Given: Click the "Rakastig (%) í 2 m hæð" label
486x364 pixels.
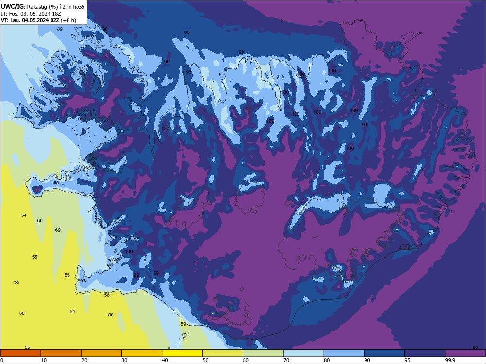Looking at the screenshot, I should click(x=55, y=6).
